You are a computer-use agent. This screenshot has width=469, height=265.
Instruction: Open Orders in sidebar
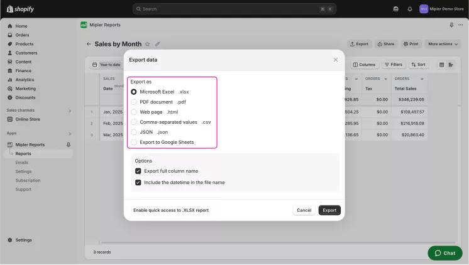[x=22, y=35]
